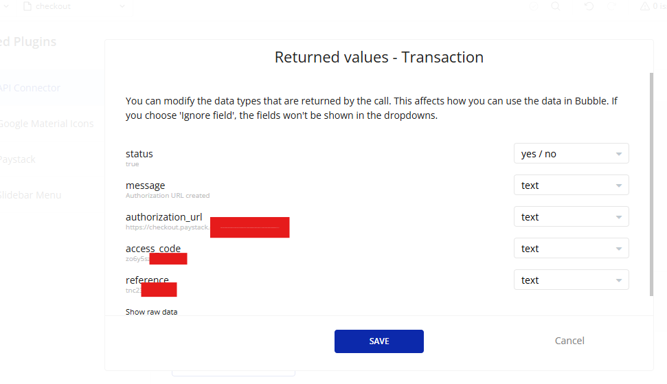Click the Returned values - Transaction title
This screenshot has height=384, width=667.
click(x=378, y=57)
